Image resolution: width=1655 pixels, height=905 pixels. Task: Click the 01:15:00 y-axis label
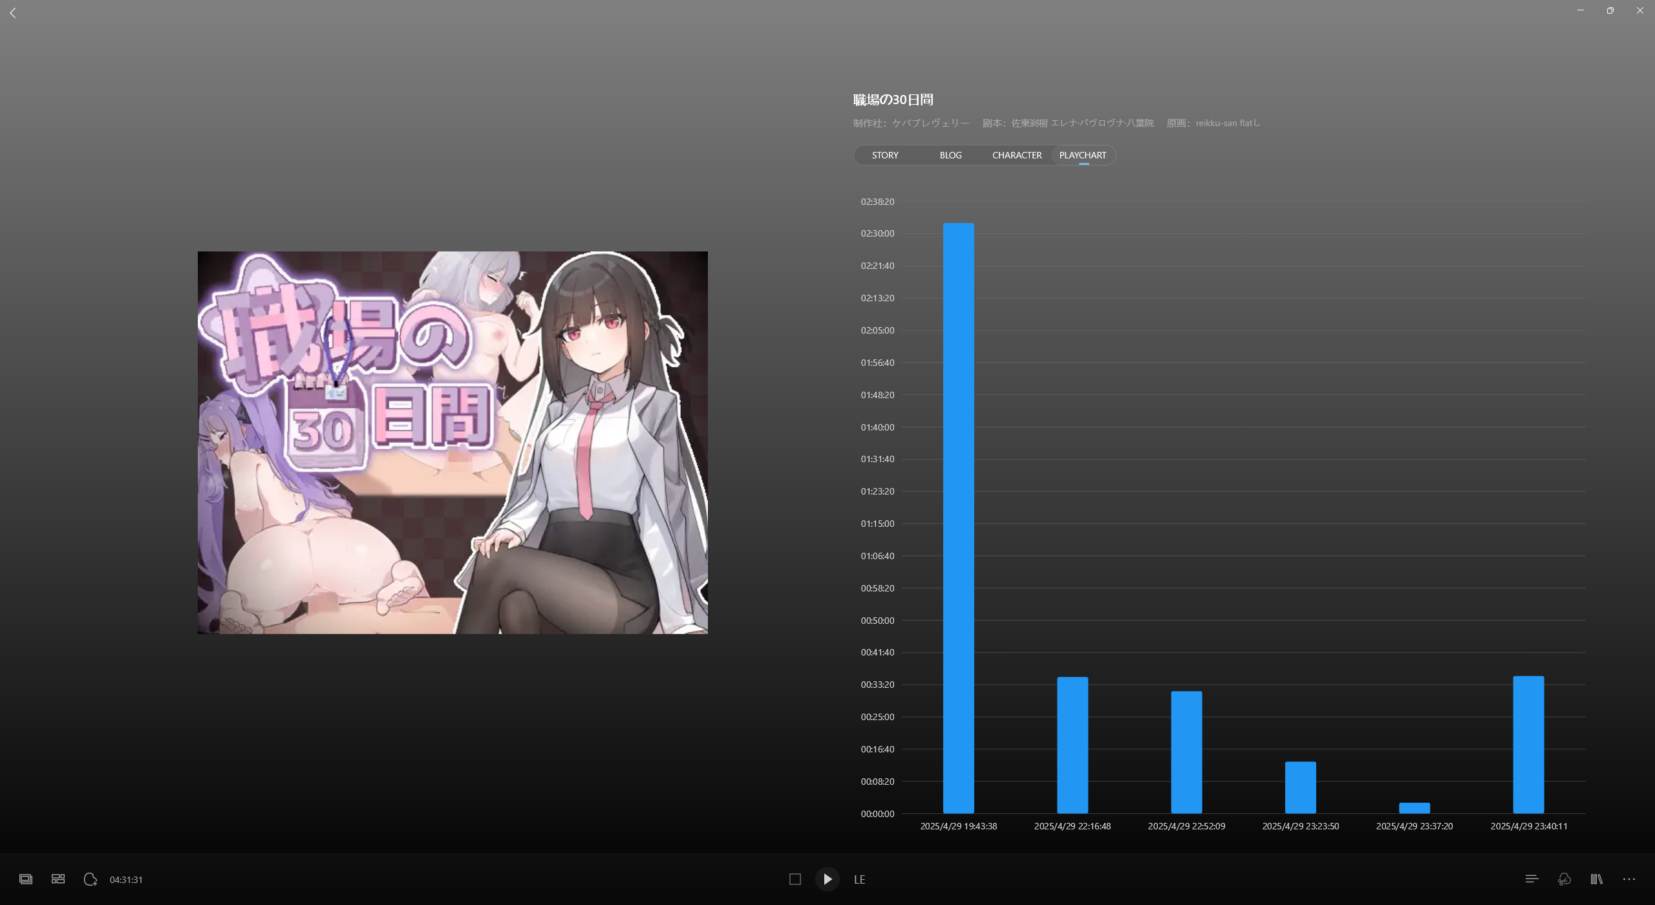[x=877, y=524]
